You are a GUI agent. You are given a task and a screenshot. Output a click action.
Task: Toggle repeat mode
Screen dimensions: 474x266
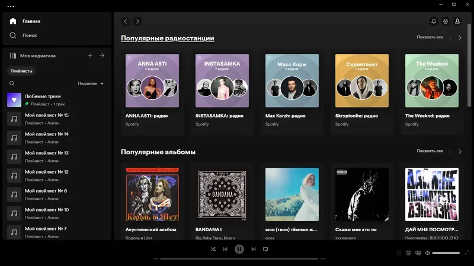click(265, 249)
